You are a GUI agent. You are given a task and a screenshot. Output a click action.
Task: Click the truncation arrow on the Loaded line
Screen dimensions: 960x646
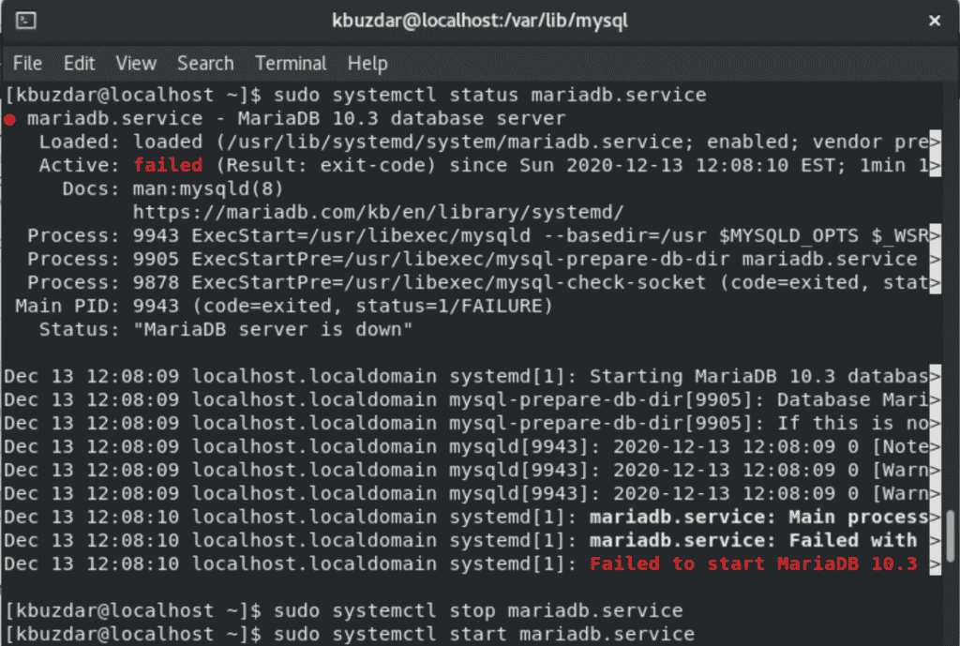(935, 143)
